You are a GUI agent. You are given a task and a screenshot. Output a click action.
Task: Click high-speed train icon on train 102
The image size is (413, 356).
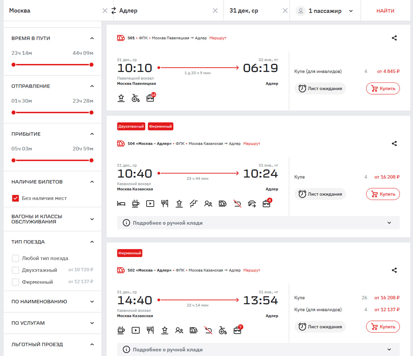193,330
